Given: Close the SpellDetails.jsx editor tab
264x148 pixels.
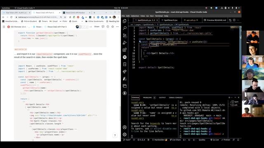Looking at the screenshot, I should coord(157,20).
